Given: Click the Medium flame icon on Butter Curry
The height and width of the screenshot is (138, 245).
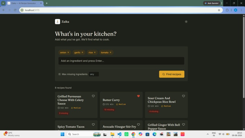Looking at the screenshot, I should click(117, 104).
